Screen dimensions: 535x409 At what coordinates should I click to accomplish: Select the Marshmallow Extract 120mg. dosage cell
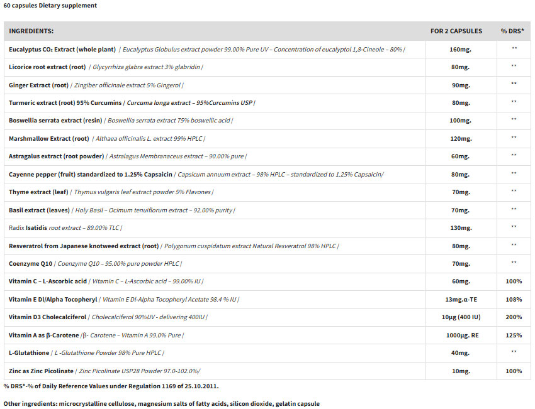click(460, 138)
